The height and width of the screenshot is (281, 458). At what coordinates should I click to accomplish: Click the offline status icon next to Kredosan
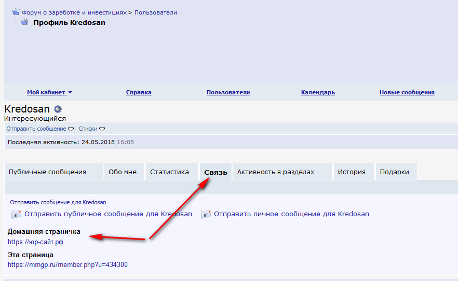click(58, 109)
